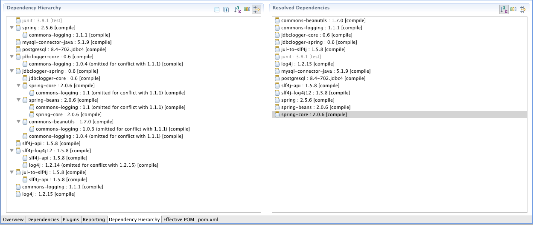
Task: Click jar icon of jdbclogger-spring in Resolved Dependencies
Action: click(x=277, y=42)
